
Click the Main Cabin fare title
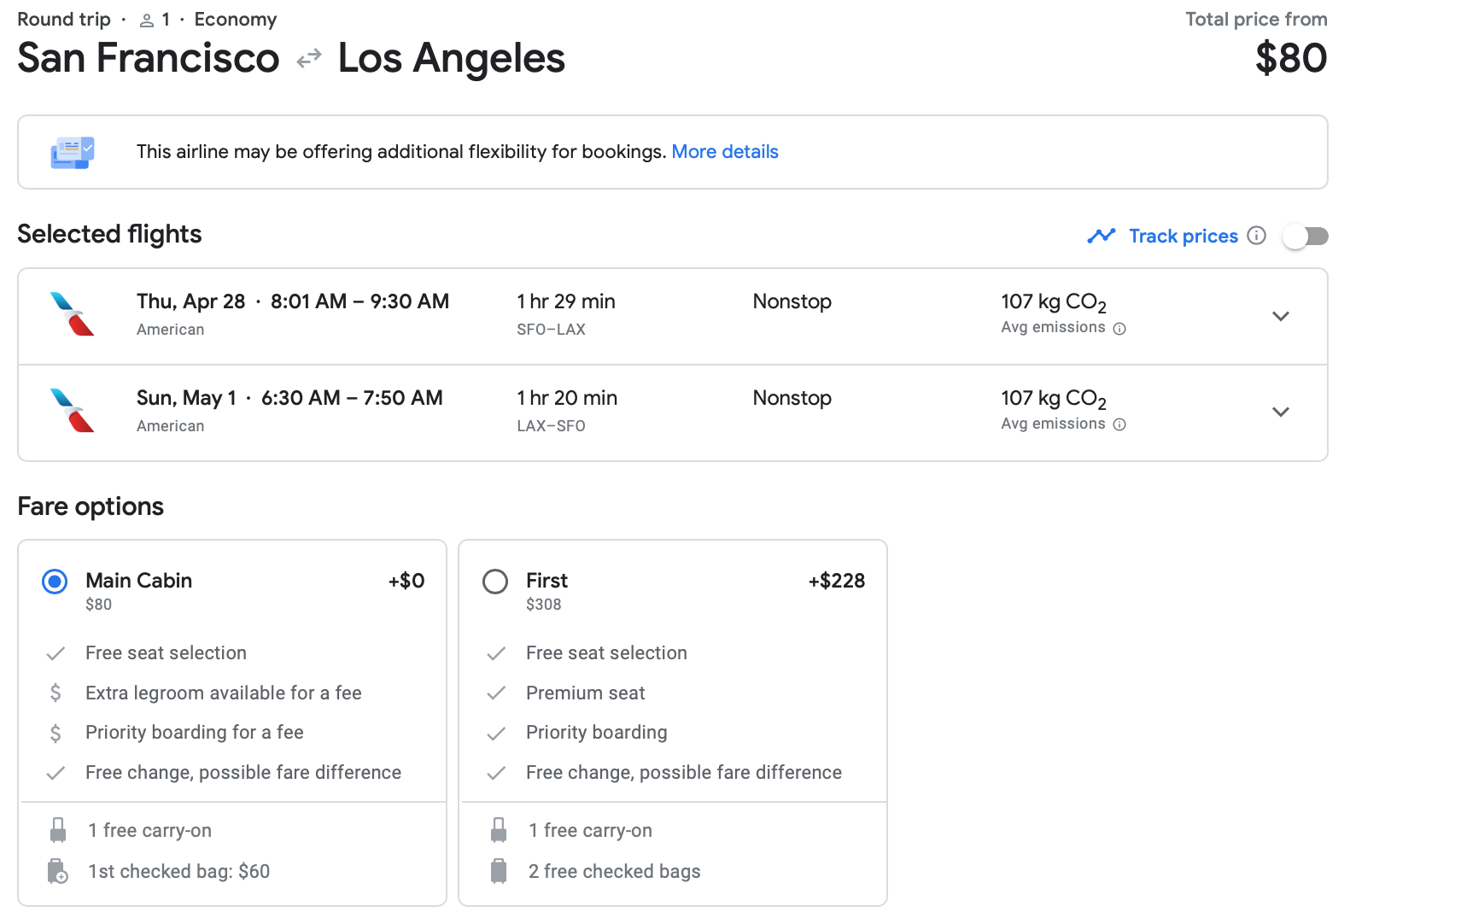point(138,581)
